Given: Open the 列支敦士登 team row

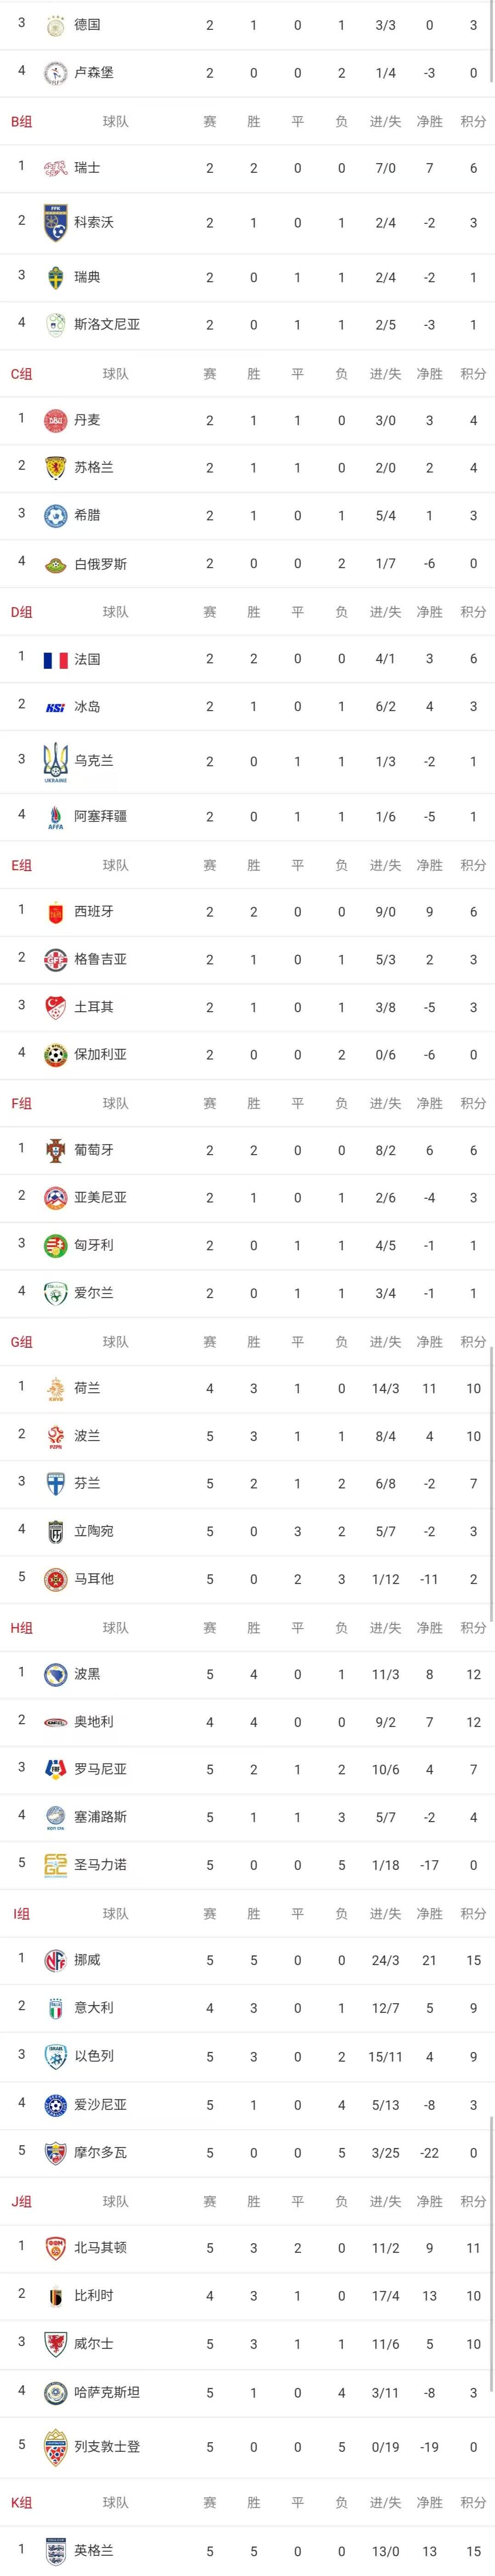Looking at the screenshot, I should pyautogui.click(x=247, y=2447).
